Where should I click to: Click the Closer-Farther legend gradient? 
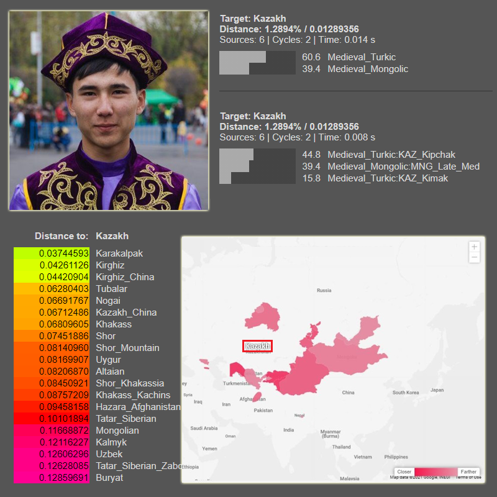pos(436,472)
